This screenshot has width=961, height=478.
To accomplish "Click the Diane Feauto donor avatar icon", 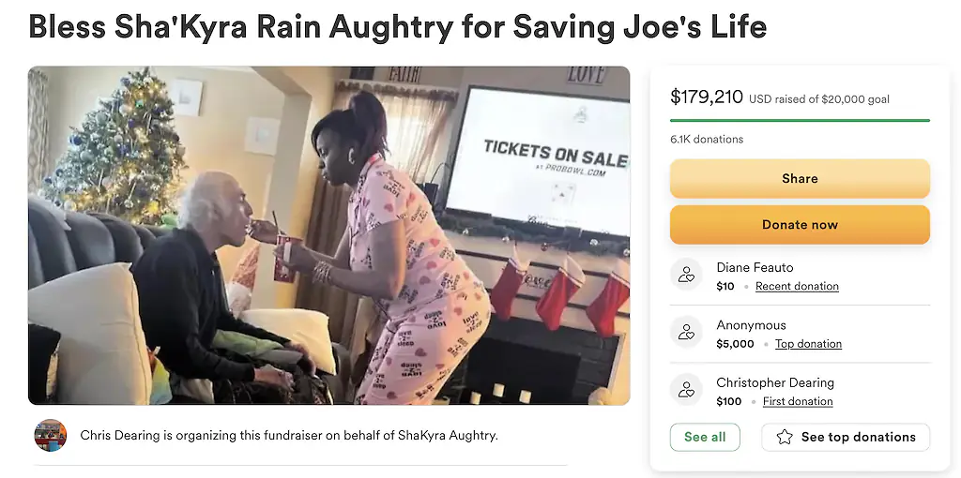I will [686, 276].
